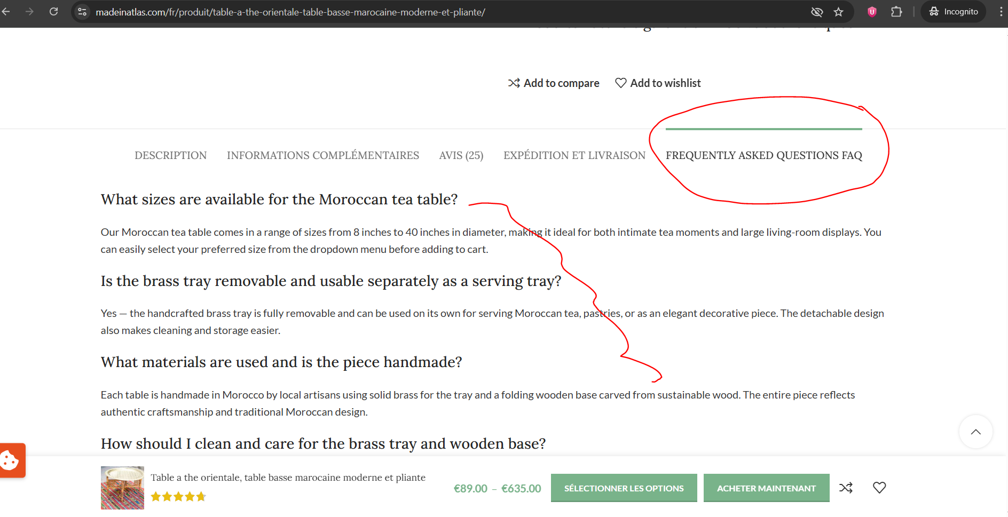Click the site information icon in address bar
The width and height of the screenshot is (1008, 517).
82,12
